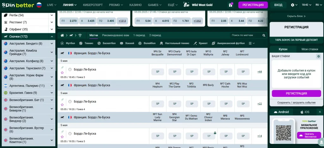Switch to Android app tab
Screen dimensions: 324x148
[x=281, y=112]
